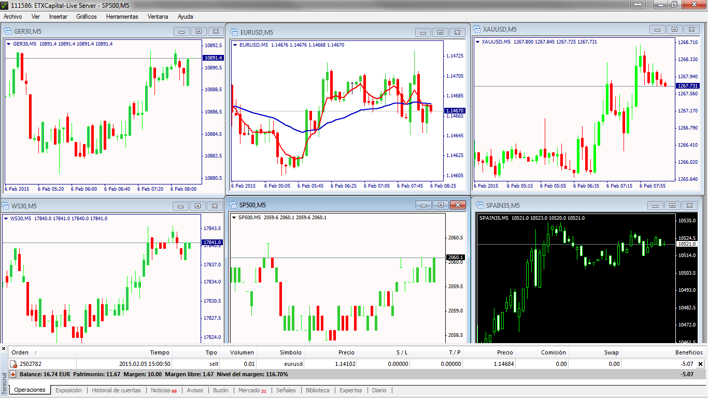Click the XAUUSD,M5 chart window icon
Viewport: 708px width, 398px height.
pyautogui.click(x=476, y=29)
